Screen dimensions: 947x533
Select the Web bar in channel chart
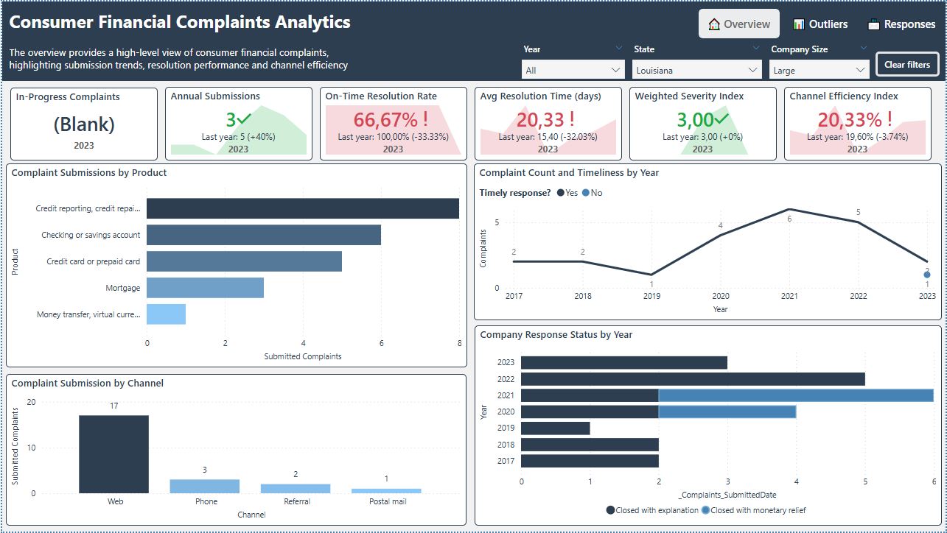coord(113,454)
